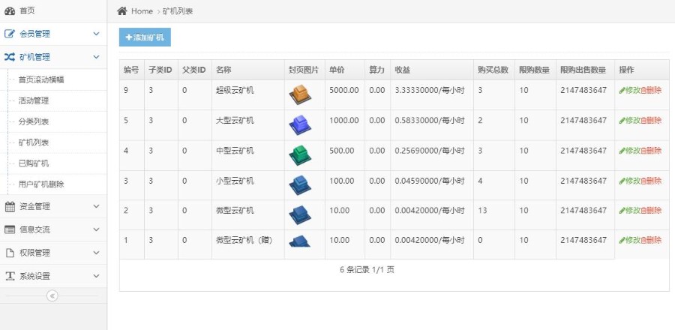The image size is (675, 330).
Task: Open the 中型云矿机 green cover image
Action: (x=299, y=154)
